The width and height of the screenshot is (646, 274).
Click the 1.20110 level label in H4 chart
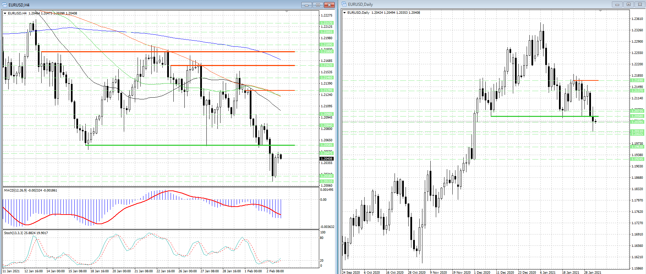326,182
